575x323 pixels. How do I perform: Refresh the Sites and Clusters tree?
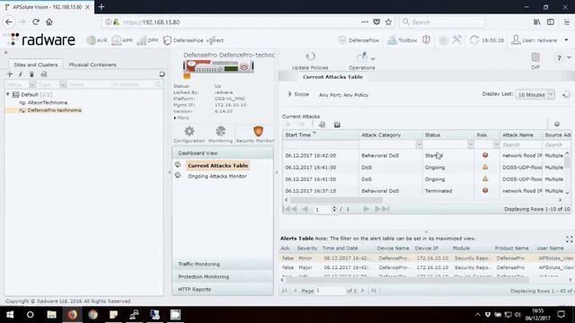click(x=162, y=74)
